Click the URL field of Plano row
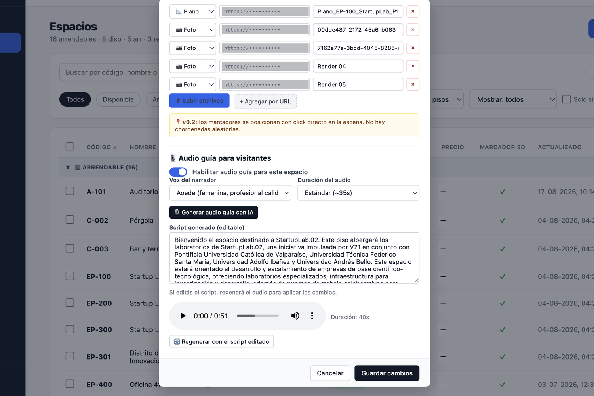Image resolution: width=594 pixels, height=396 pixels. click(x=265, y=11)
